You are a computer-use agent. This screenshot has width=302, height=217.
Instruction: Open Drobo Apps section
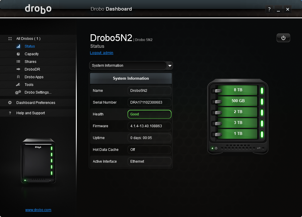[x=34, y=77]
